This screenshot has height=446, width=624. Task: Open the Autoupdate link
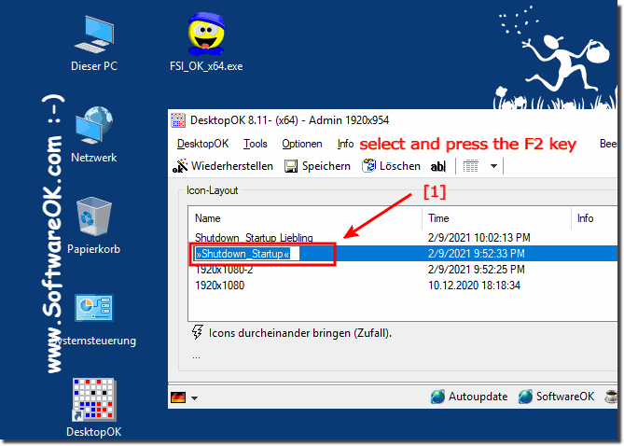pyautogui.click(x=478, y=397)
